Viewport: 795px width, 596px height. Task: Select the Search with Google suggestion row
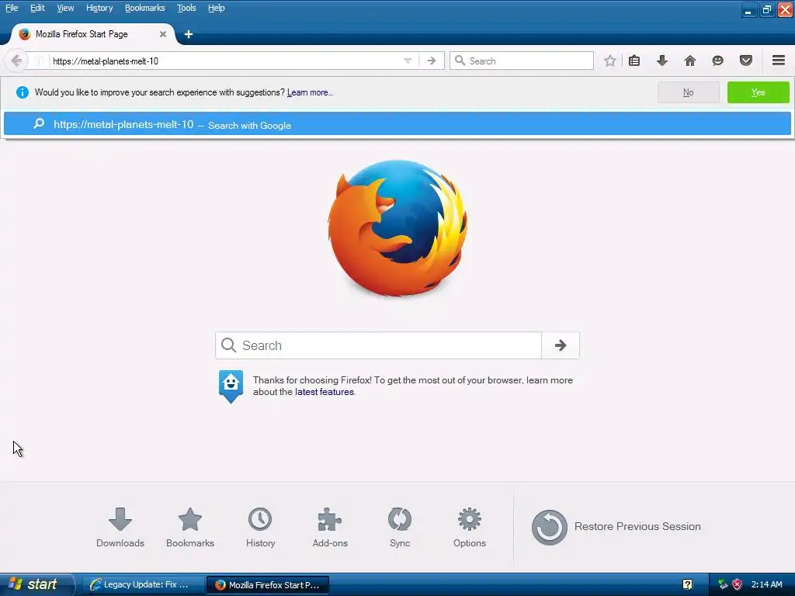tap(397, 124)
